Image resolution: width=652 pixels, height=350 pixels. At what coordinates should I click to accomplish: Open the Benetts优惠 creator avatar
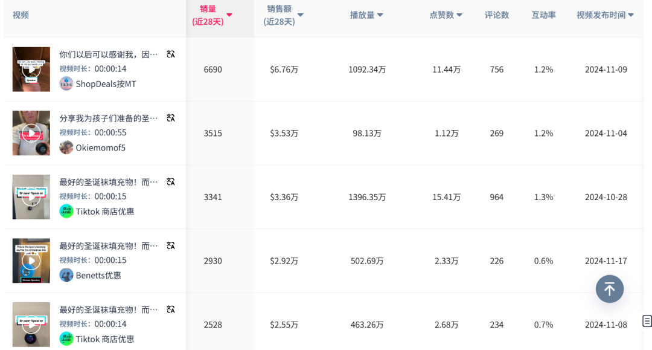pyautogui.click(x=66, y=275)
